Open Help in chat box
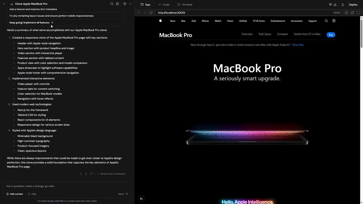 tap(32, 194)
